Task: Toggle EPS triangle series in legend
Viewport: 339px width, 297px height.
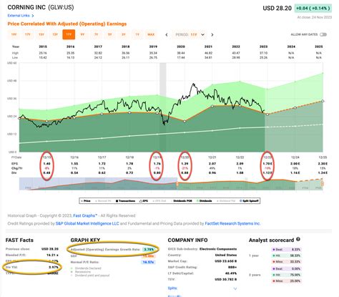Action: (144, 201)
